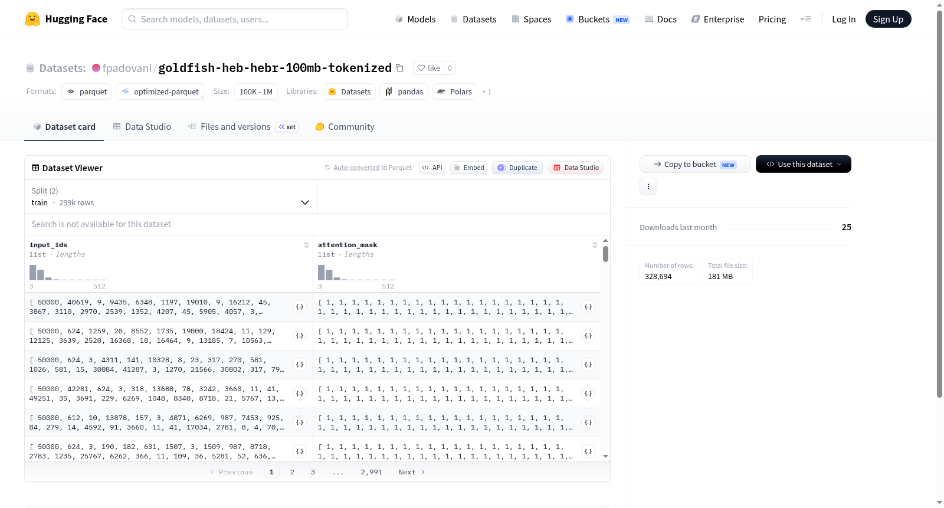Go to page 3 of the viewer
This screenshot has height=508, width=944.
313,472
